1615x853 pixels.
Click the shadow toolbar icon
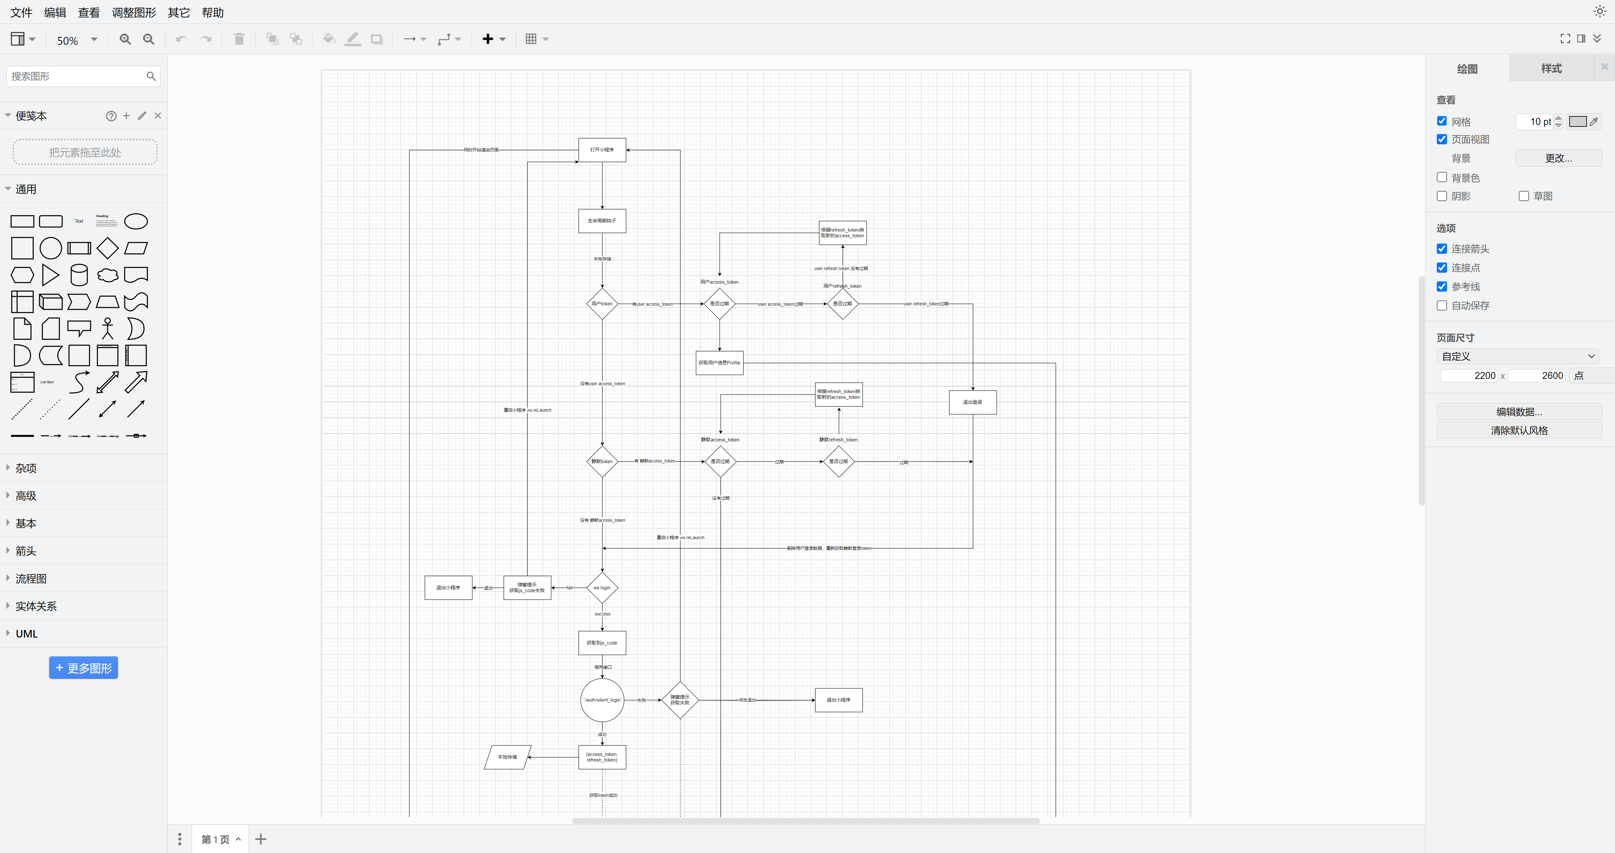coord(377,39)
